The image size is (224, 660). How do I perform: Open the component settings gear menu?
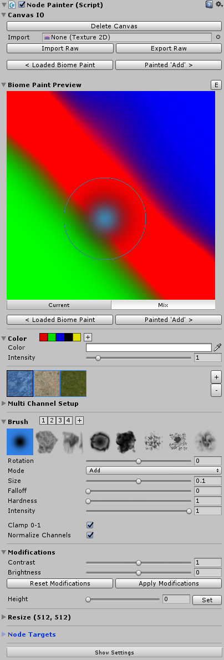tap(218, 4)
